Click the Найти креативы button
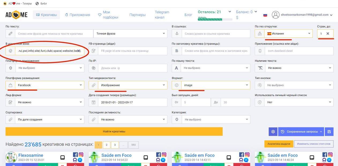 point(114,131)
